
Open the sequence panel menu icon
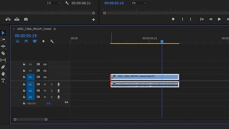point(55,29)
